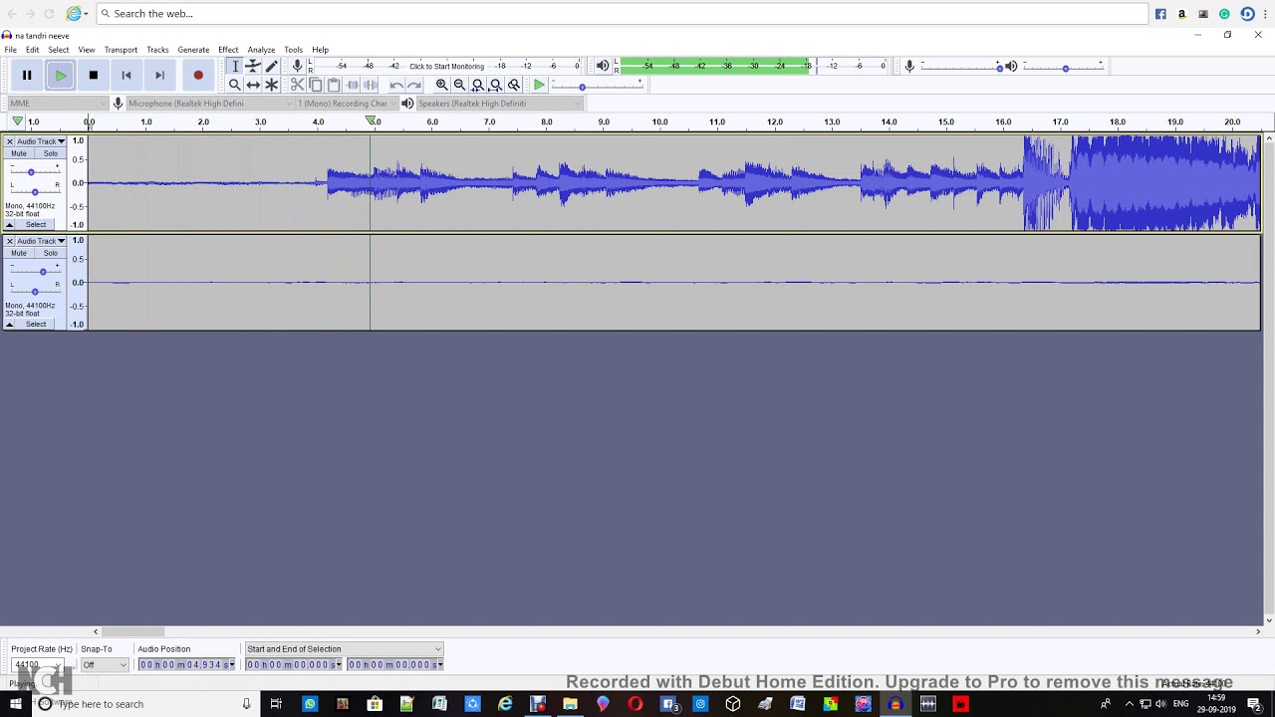Open the MME audio host dropdown

point(57,104)
